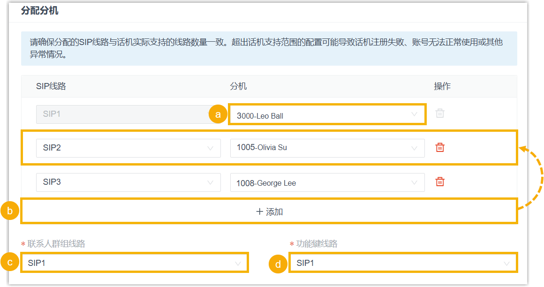This screenshot has width=544, height=287.
Task: Click the SIP线路 column header
Action: point(51,86)
